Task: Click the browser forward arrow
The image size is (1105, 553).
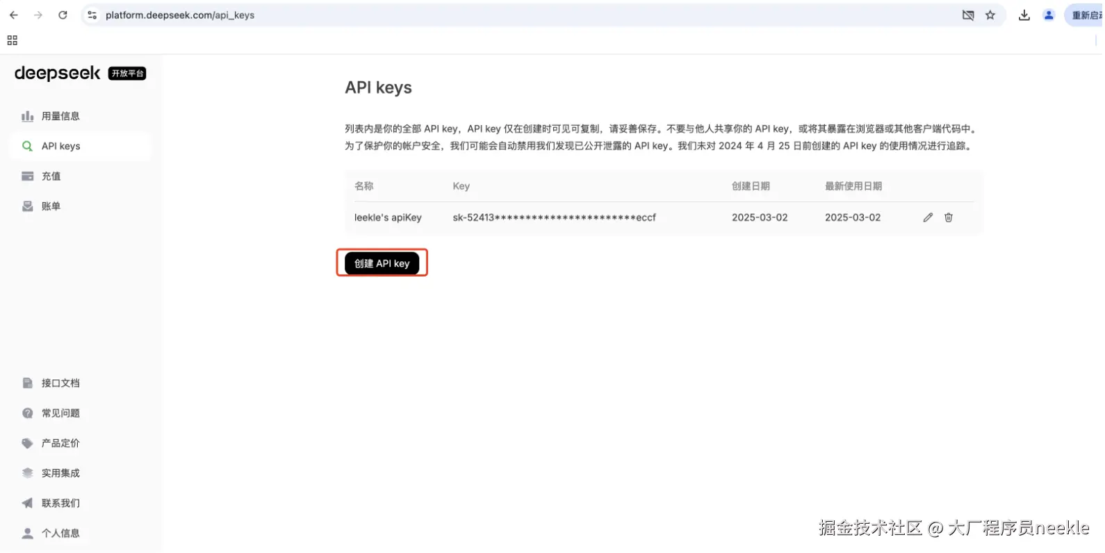Action: (38, 15)
